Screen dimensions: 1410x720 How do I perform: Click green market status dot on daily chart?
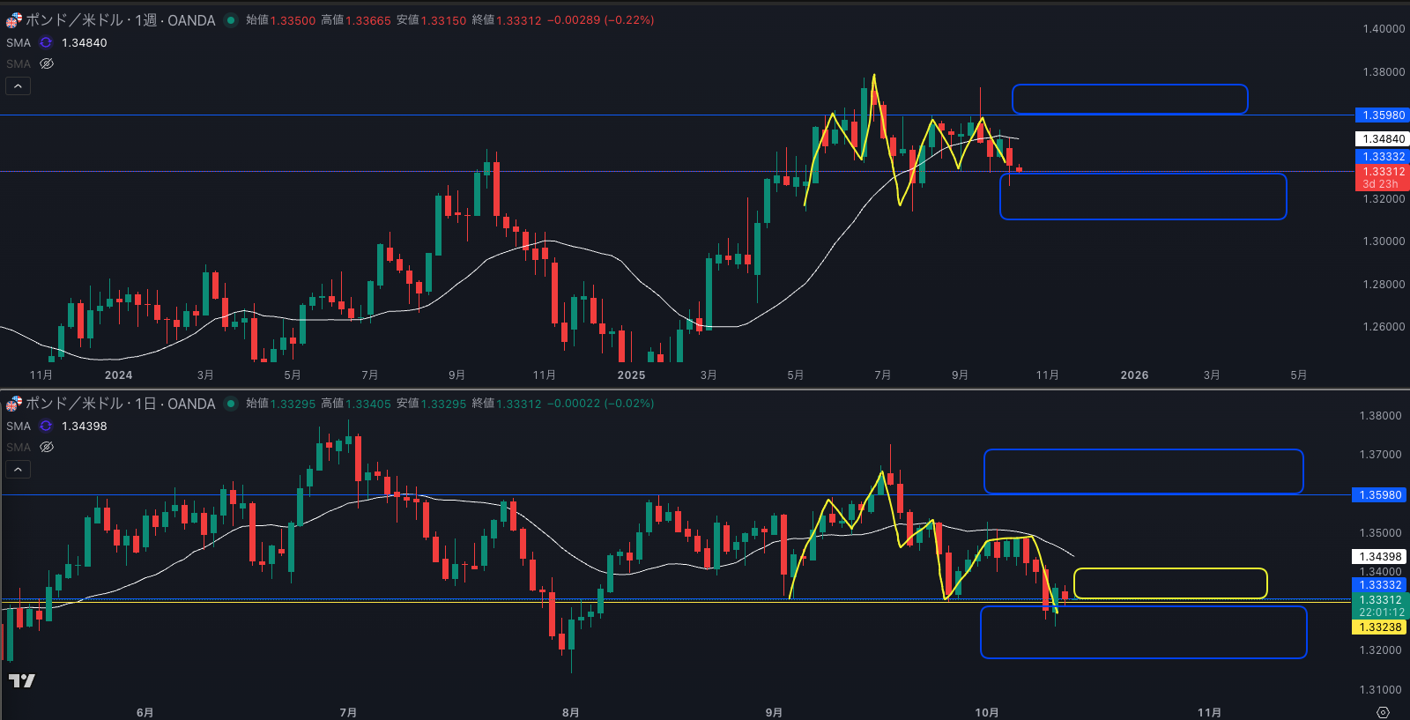click(231, 404)
